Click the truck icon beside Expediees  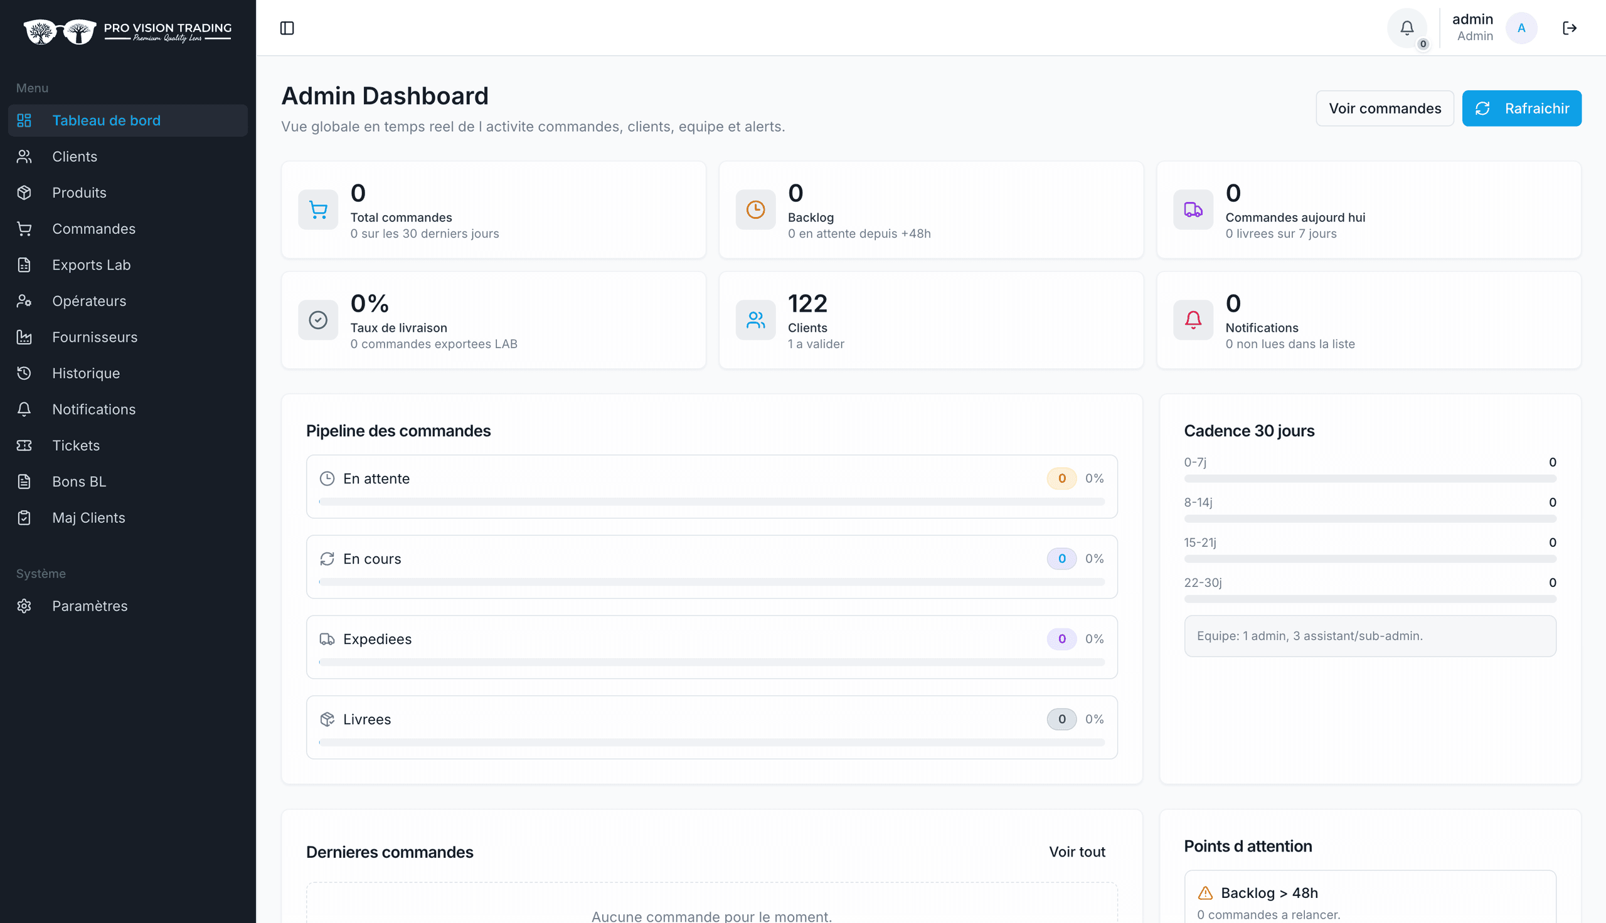coord(326,639)
